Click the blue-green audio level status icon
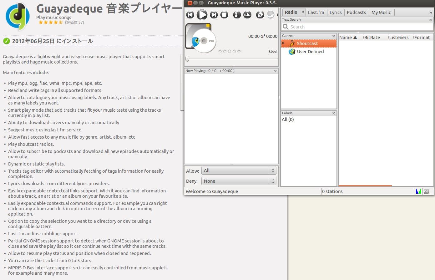Image resolution: width=435 pixels, height=280 pixels. click(418, 191)
